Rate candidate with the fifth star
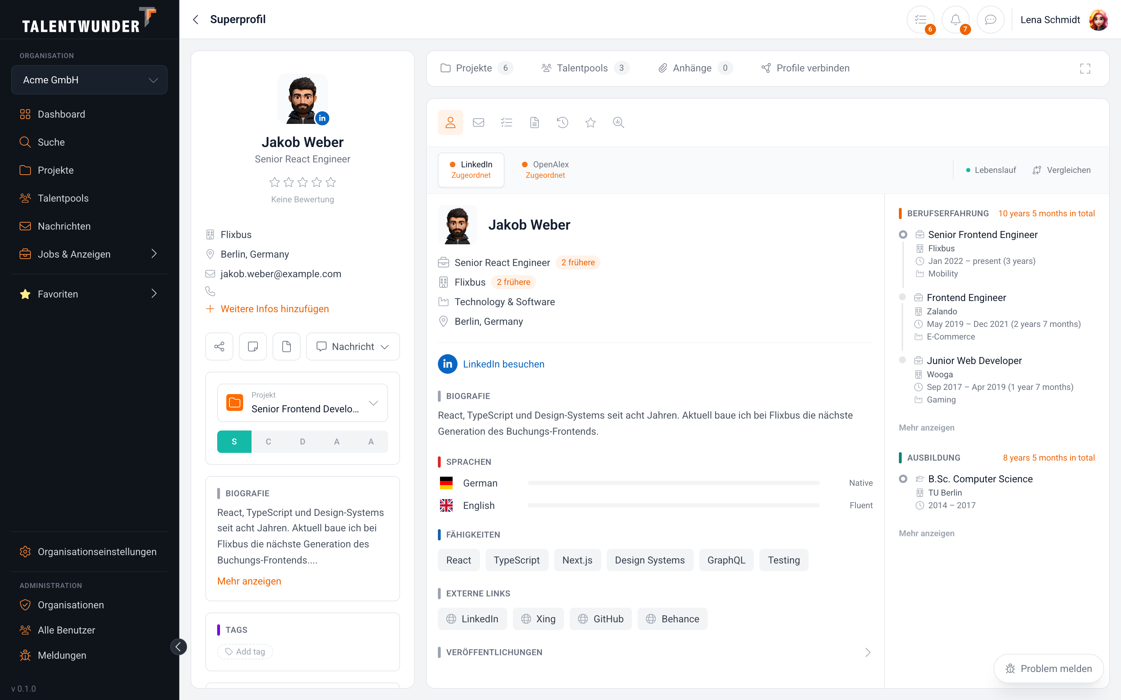Viewport: 1121px width, 700px height. click(331, 182)
